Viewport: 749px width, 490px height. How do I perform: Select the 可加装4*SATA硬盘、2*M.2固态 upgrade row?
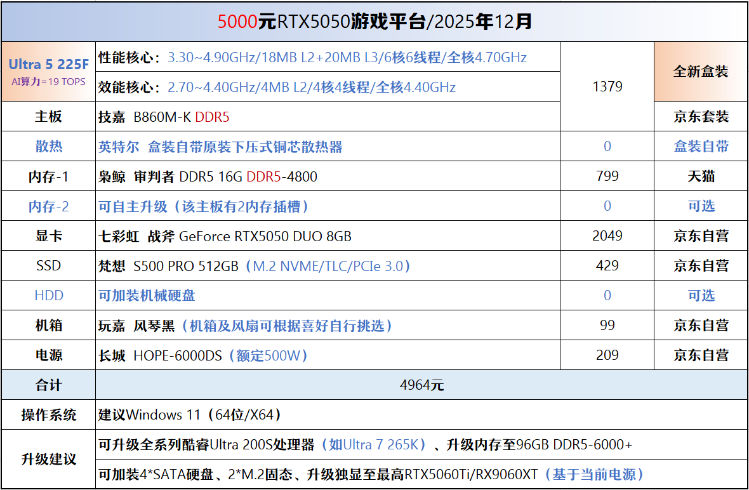pos(422,473)
